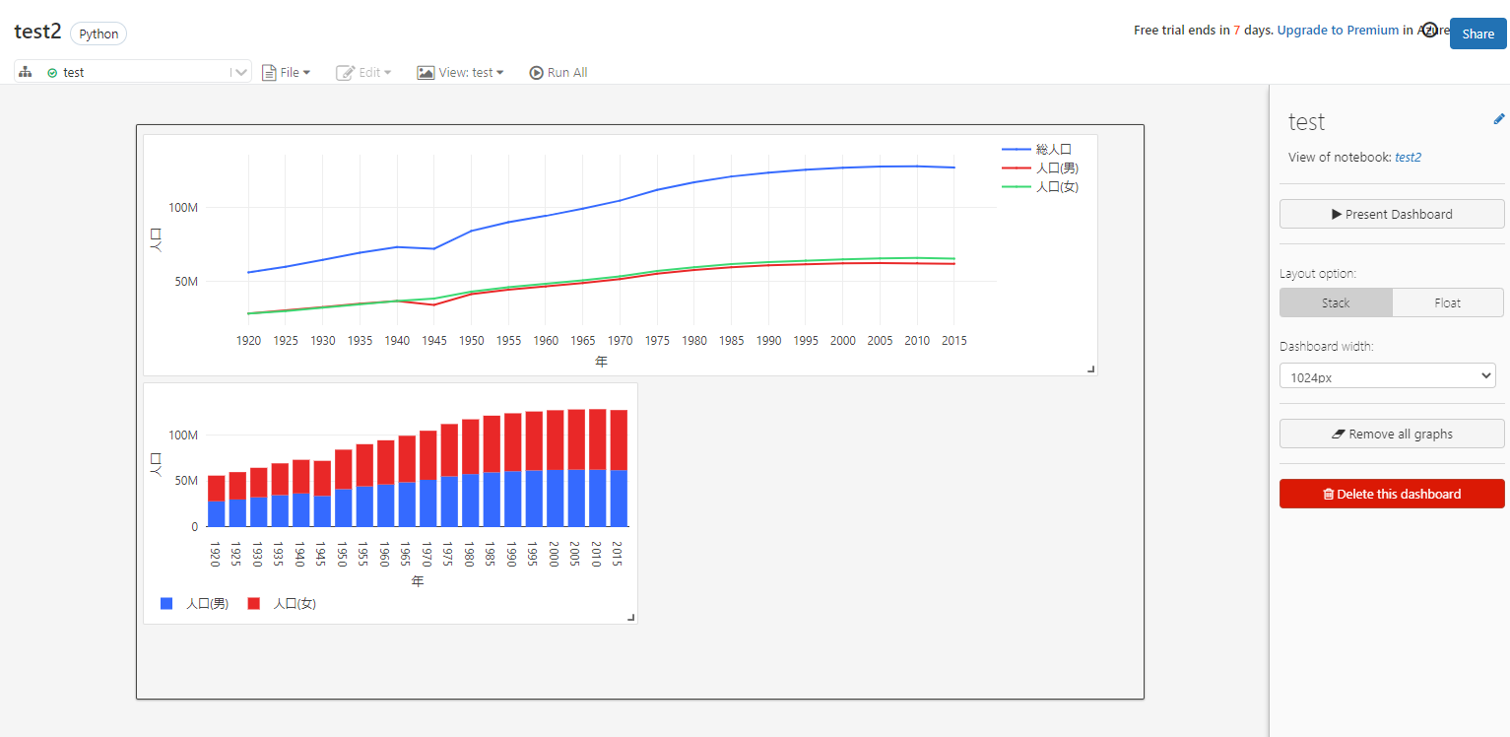The width and height of the screenshot is (1510, 737).
Task: Click Delete this dashboard button
Action: coord(1392,494)
